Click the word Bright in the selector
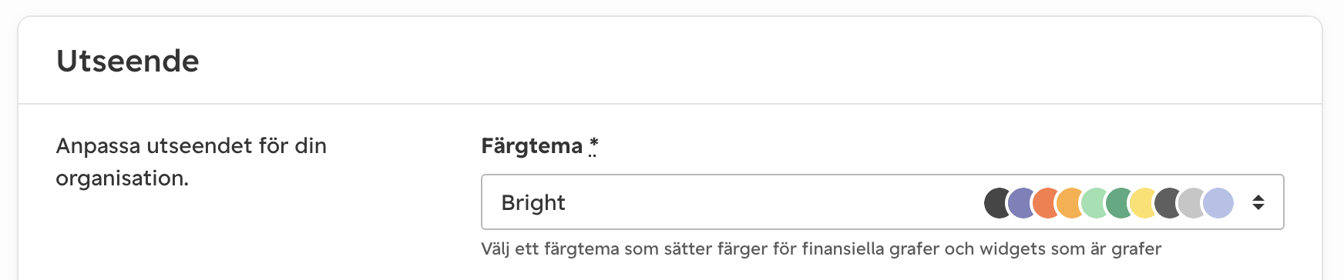Image resolution: width=1344 pixels, height=280 pixels. click(533, 203)
